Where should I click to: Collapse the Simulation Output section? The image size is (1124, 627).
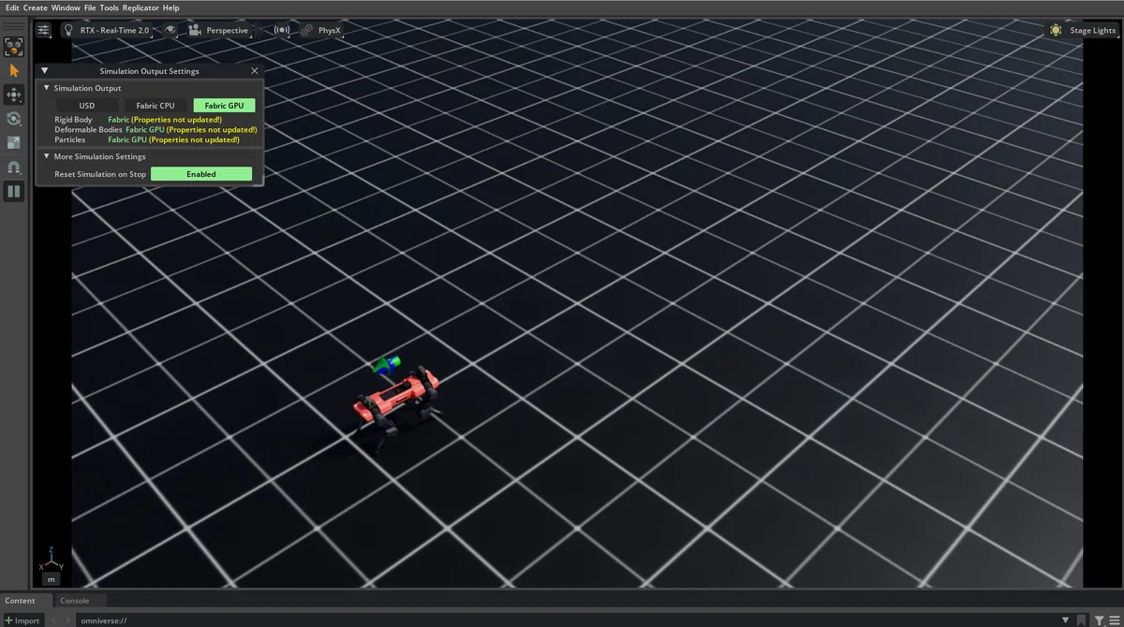[47, 88]
